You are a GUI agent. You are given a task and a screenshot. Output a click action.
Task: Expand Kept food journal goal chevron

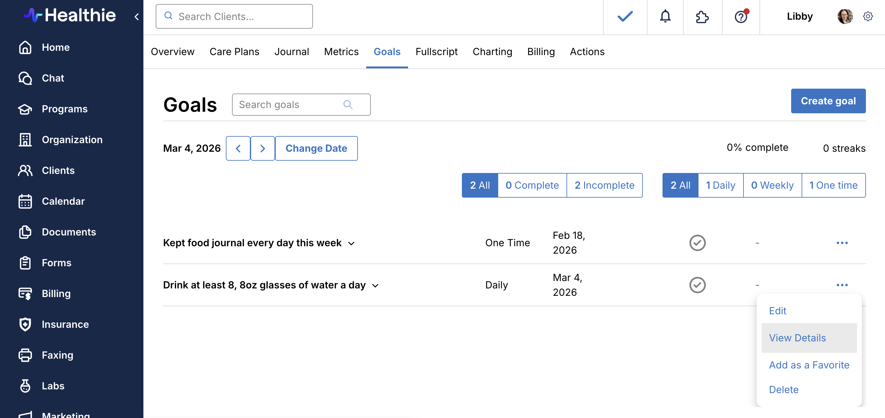351,243
